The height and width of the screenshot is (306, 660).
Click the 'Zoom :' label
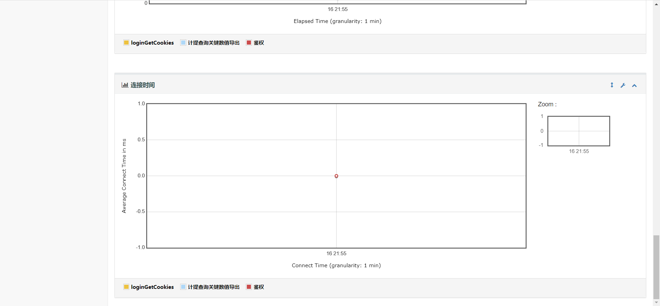[547, 104]
